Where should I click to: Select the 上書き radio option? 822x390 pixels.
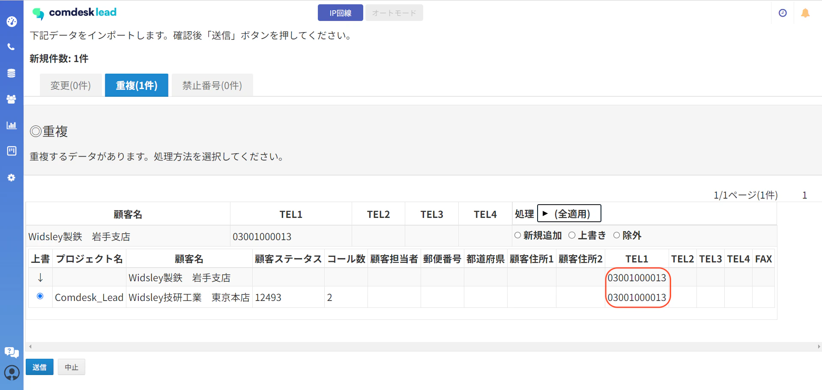pos(572,235)
